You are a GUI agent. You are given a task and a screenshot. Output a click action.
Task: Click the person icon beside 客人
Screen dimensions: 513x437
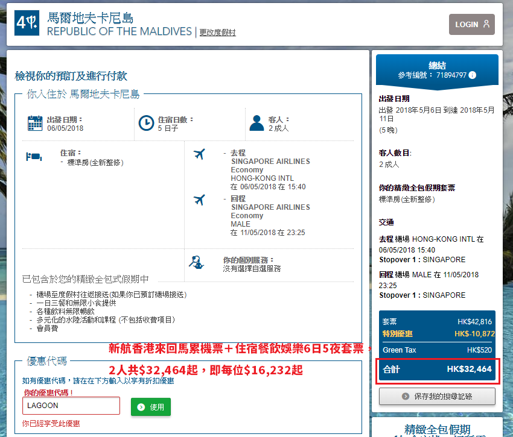(x=256, y=123)
